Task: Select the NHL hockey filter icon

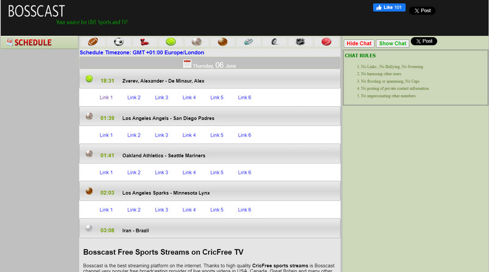Action: click(300, 41)
